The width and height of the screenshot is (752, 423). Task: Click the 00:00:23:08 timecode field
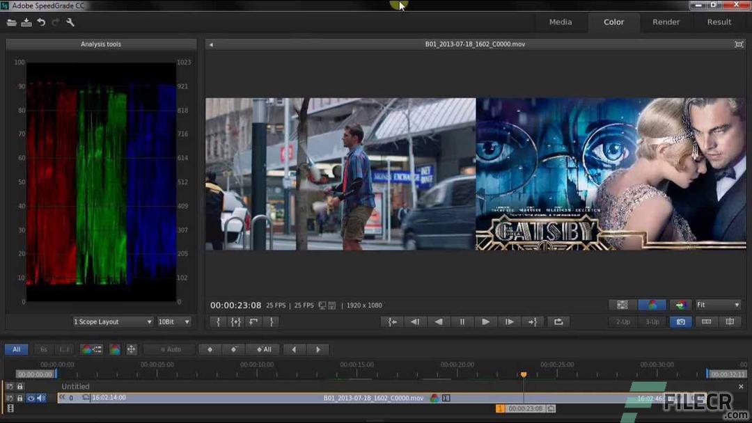pyautogui.click(x=235, y=305)
